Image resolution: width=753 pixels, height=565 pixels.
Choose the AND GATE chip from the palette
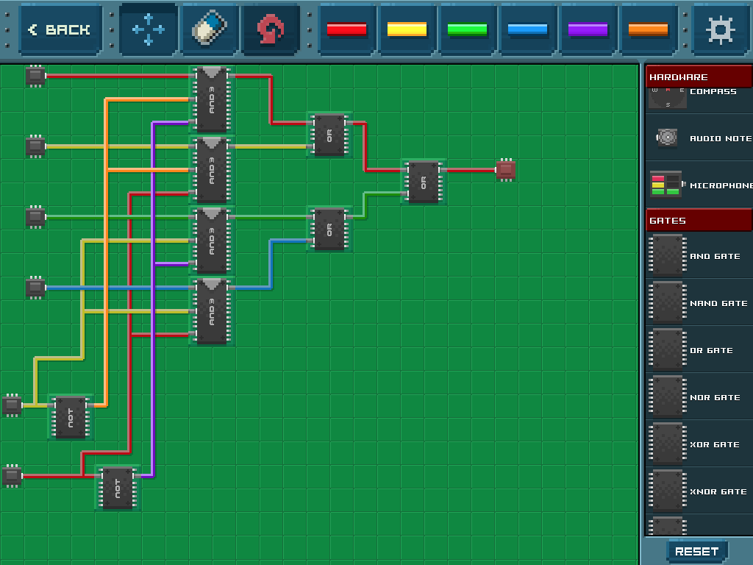668,255
